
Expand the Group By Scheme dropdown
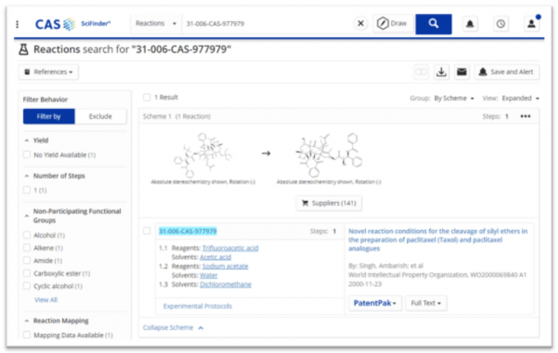click(x=453, y=99)
